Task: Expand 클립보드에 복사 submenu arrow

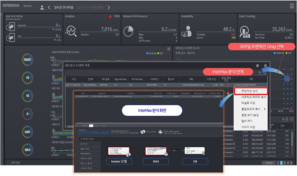Action: [x=265, y=109]
